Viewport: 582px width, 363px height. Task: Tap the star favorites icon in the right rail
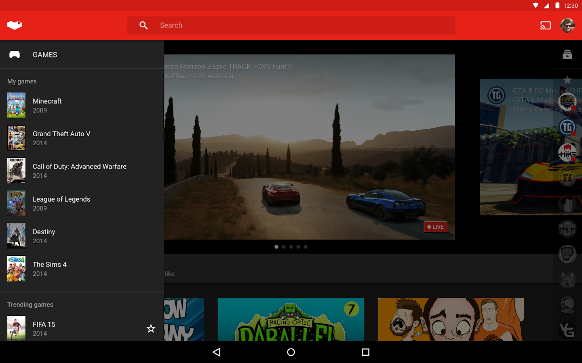point(567,80)
